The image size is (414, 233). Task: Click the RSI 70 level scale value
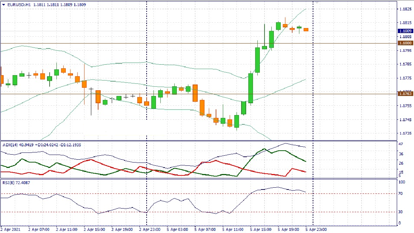(x=401, y=194)
